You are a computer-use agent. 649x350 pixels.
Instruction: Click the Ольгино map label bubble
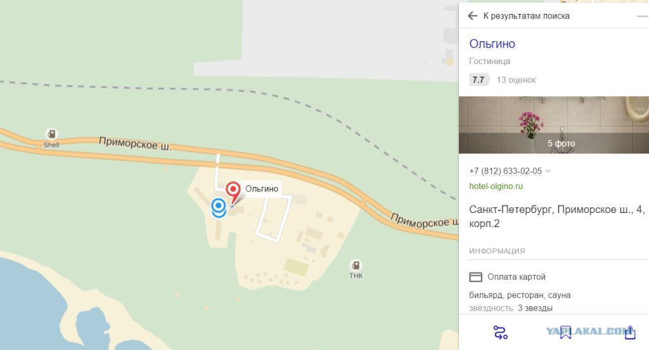coord(262,189)
